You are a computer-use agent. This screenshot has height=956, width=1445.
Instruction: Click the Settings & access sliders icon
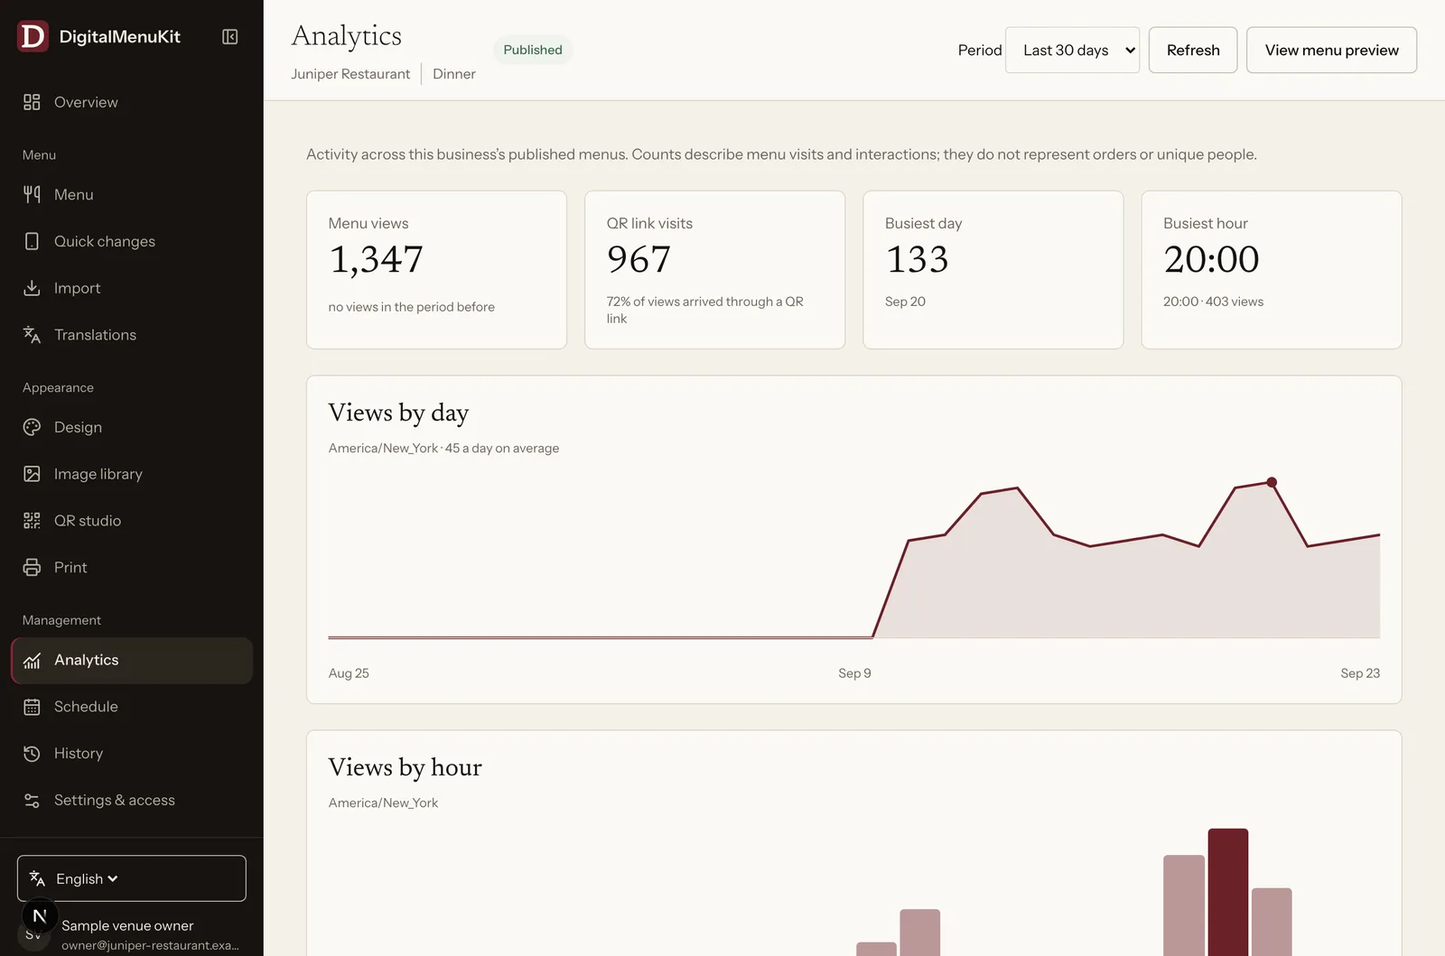pos(32,801)
